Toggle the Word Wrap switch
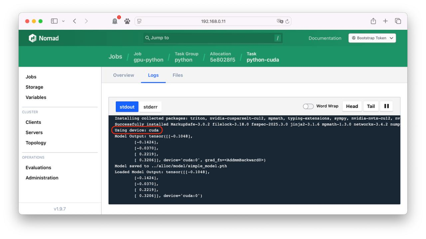The width and height of the screenshot is (426, 239). 308,106
